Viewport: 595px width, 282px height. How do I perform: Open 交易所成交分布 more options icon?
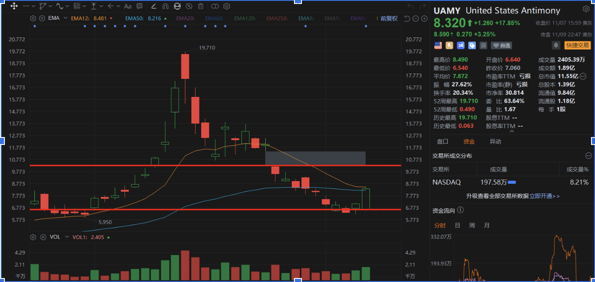point(588,156)
